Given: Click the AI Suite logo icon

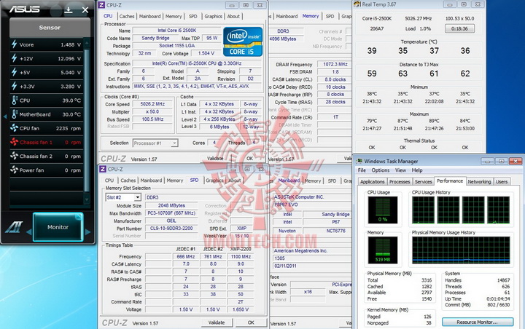Looking at the screenshot, I should (x=14, y=227).
